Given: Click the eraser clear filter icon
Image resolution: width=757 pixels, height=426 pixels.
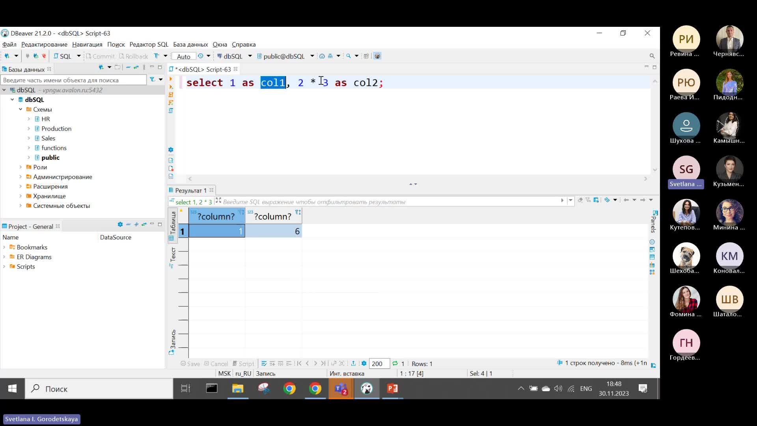Looking at the screenshot, I should click(580, 200).
